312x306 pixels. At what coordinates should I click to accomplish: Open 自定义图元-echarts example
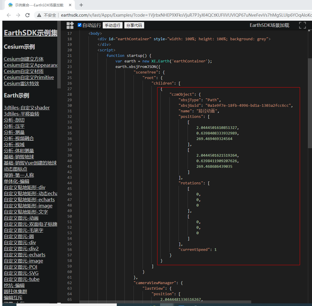click(25, 255)
